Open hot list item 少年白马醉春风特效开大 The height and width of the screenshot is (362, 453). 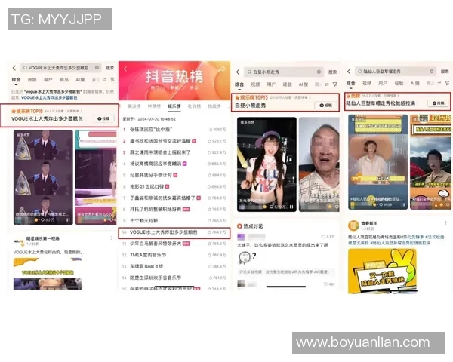[174, 244]
